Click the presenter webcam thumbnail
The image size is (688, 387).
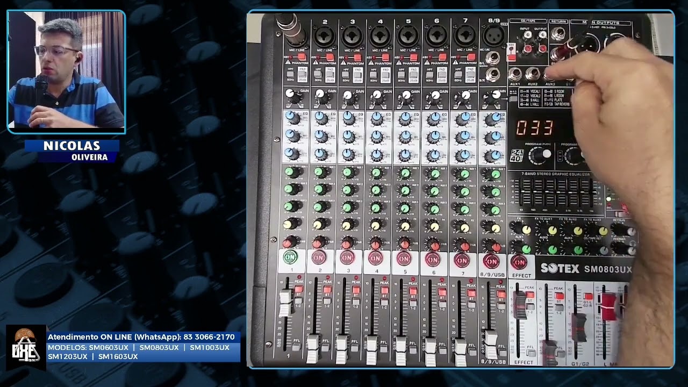(x=67, y=71)
